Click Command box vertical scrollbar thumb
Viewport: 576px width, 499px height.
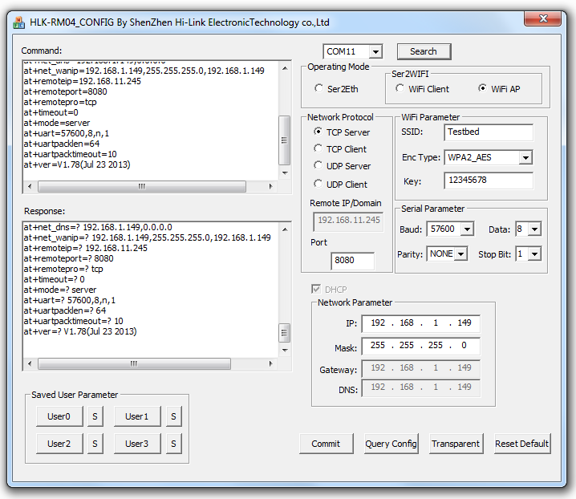pyautogui.click(x=284, y=140)
